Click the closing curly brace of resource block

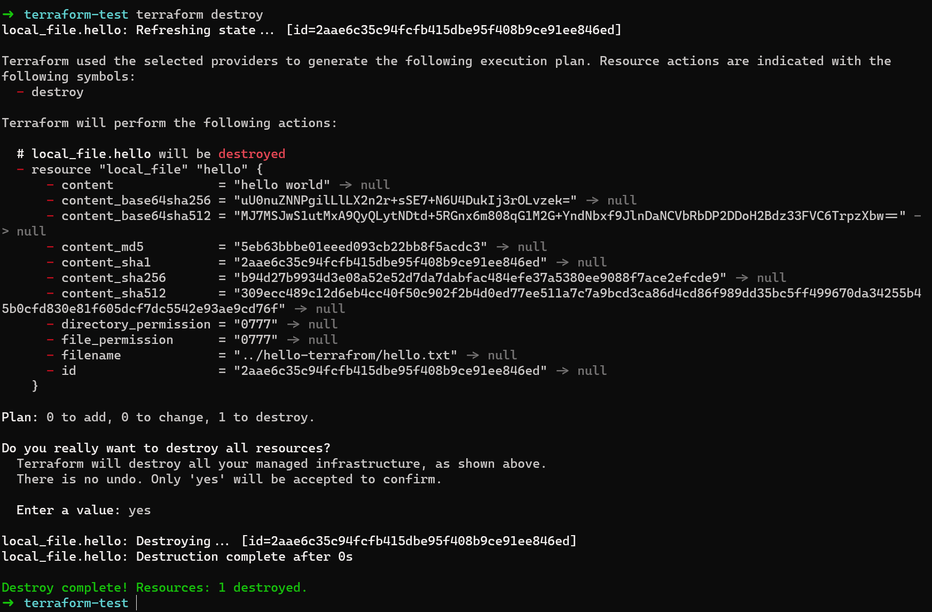coord(35,386)
